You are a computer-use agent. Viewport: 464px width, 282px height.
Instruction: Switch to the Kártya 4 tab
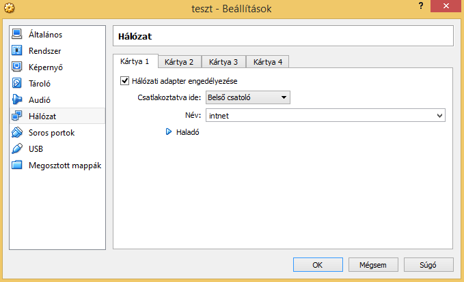tap(268, 62)
